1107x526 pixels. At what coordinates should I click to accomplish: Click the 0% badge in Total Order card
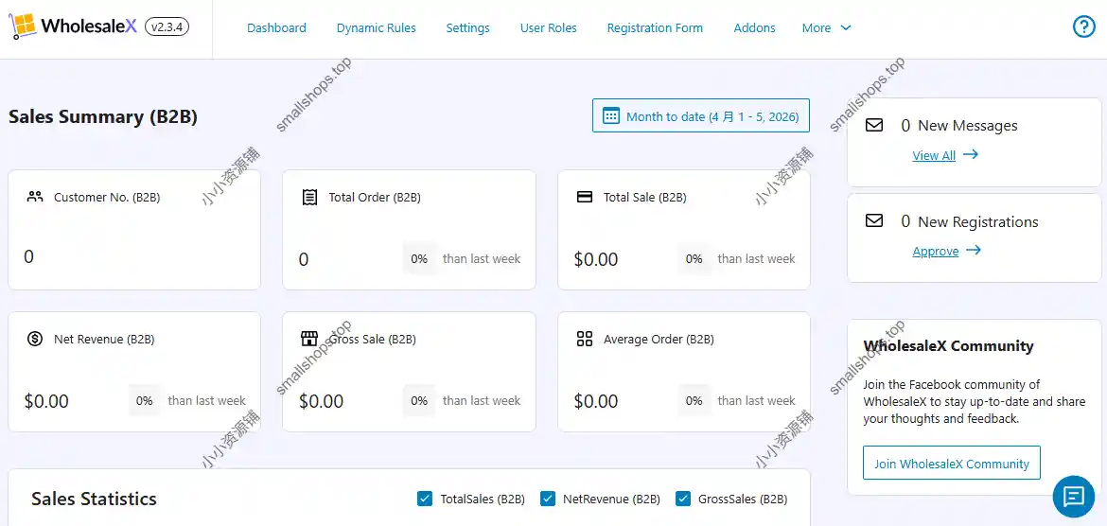[x=419, y=258]
